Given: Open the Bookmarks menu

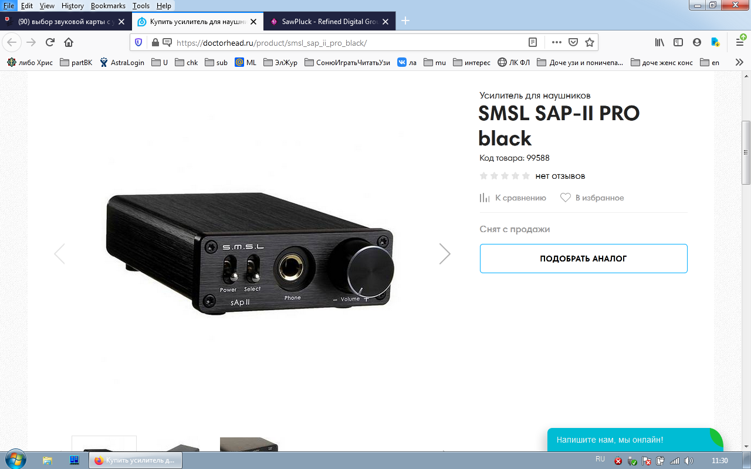Looking at the screenshot, I should 108,5.
